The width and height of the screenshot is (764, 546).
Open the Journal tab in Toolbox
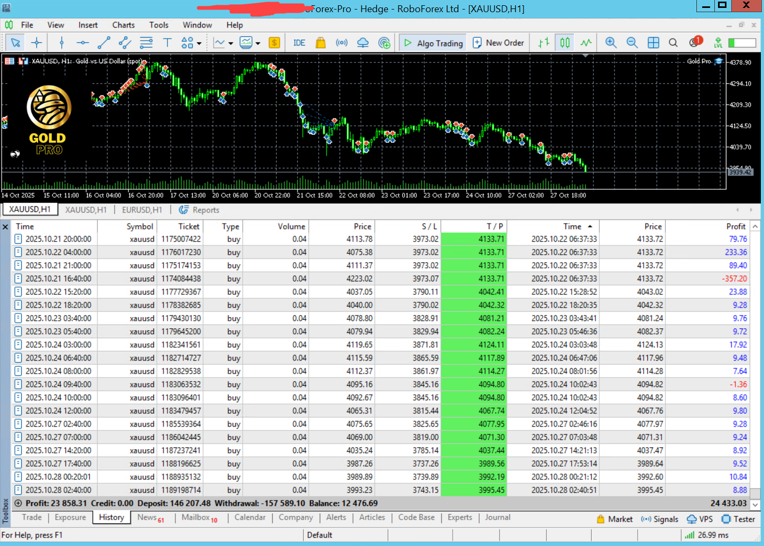tap(497, 517)
